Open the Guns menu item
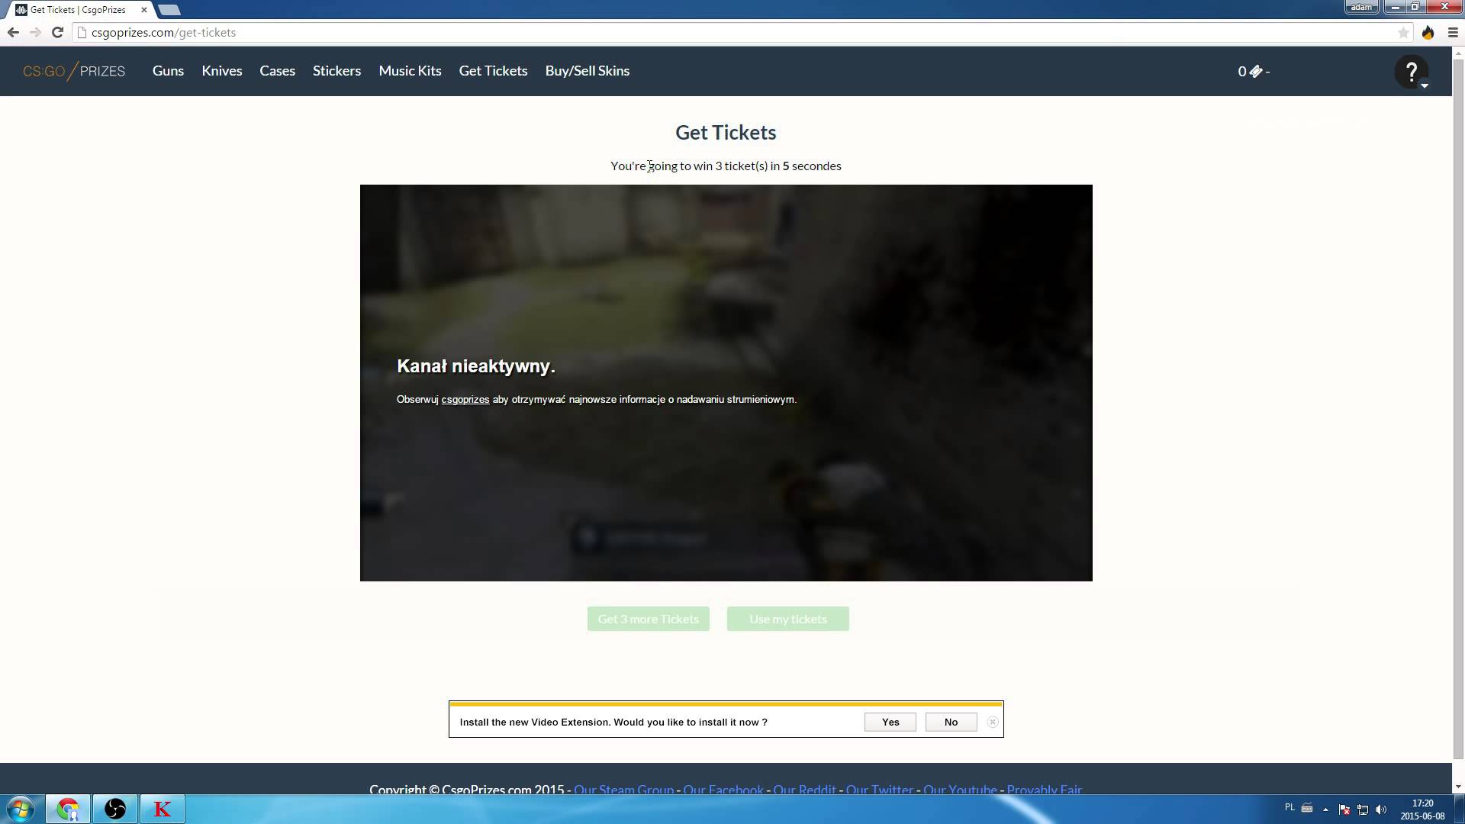 168,70
